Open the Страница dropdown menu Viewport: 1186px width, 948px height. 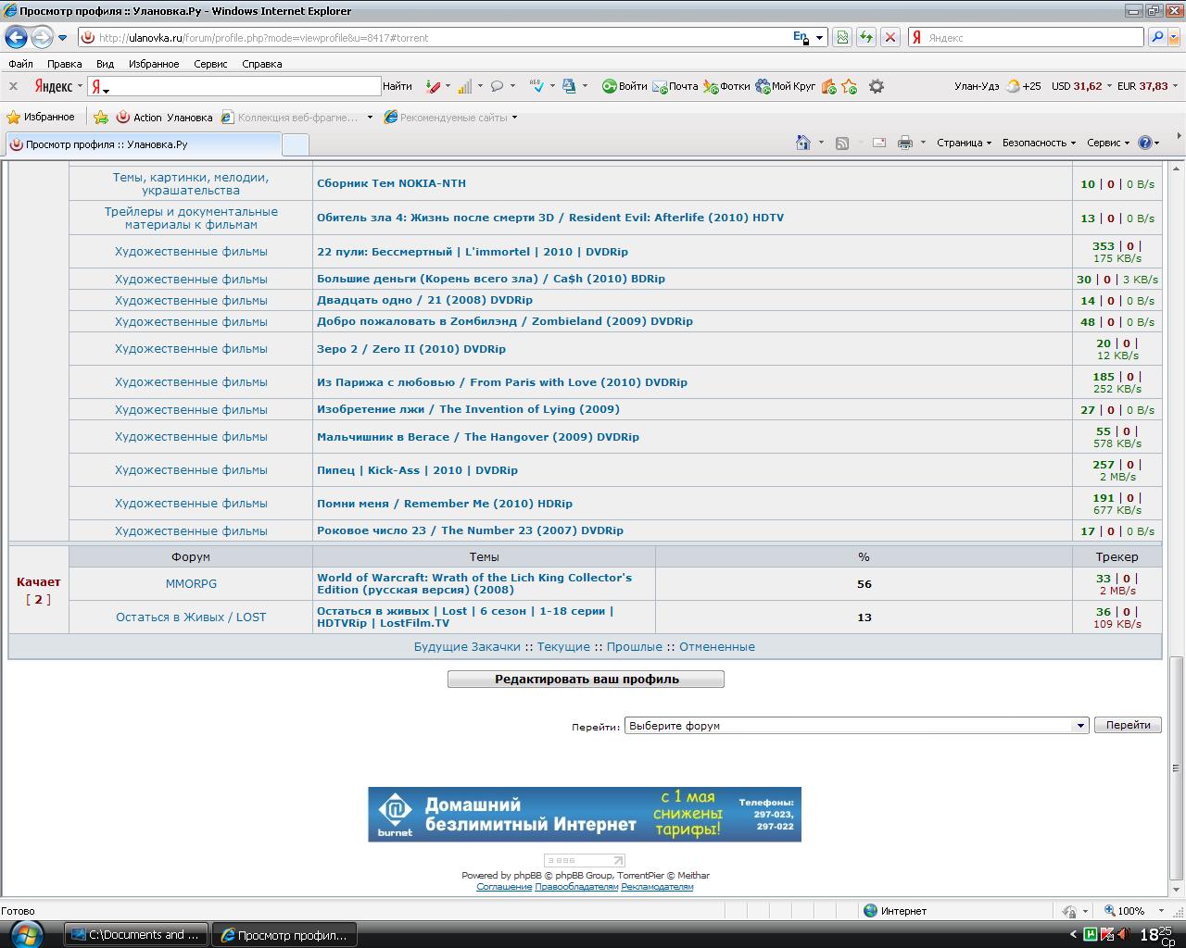click(964, 143)
